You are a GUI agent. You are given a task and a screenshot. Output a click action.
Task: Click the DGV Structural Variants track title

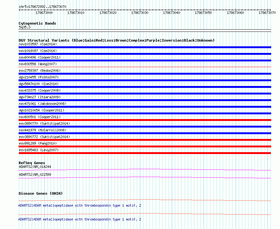click(x=116, y=40)
